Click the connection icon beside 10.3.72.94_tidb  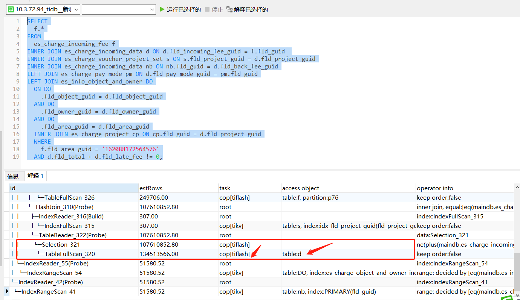[11, 9]
